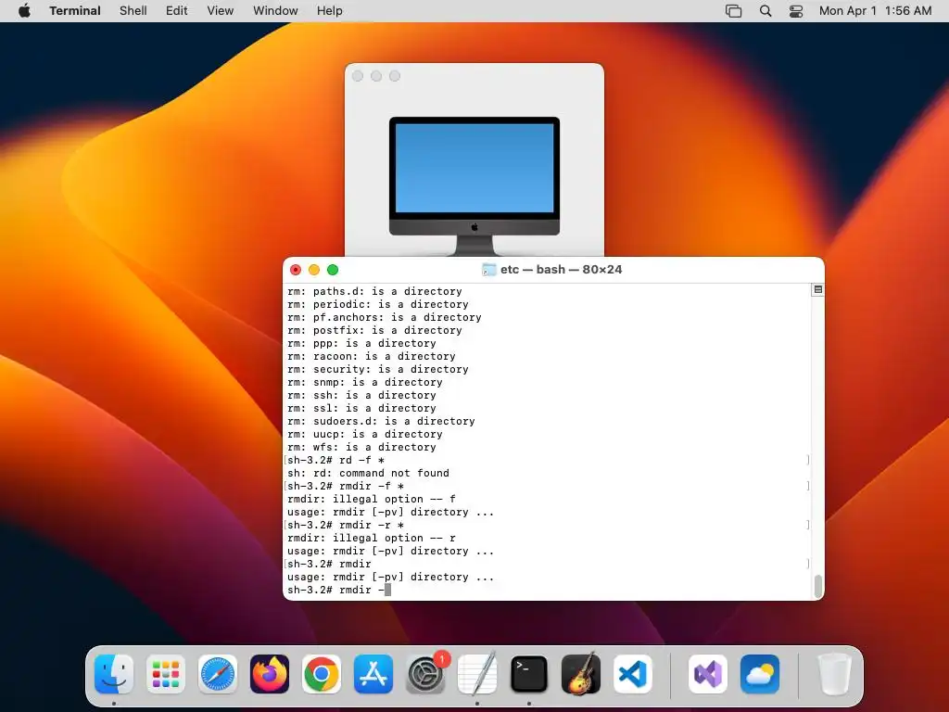The height and width of the screenshot is (712, 949).
Task: Open TextEdit from the Dock
Action: [x=477, y=674]
